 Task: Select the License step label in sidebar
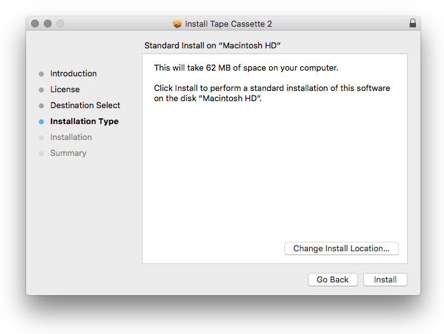65,90
